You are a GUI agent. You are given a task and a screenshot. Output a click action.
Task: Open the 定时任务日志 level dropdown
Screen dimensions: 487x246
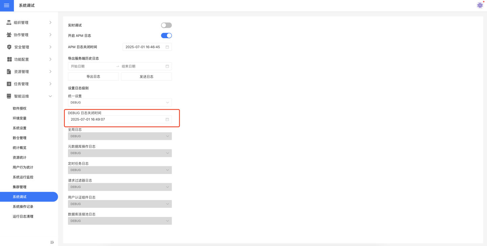(x=120, y=170)
